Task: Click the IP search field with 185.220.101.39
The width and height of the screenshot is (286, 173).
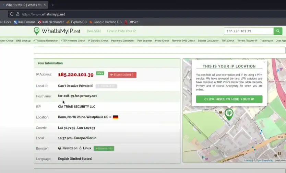Action: coord(249,31)
